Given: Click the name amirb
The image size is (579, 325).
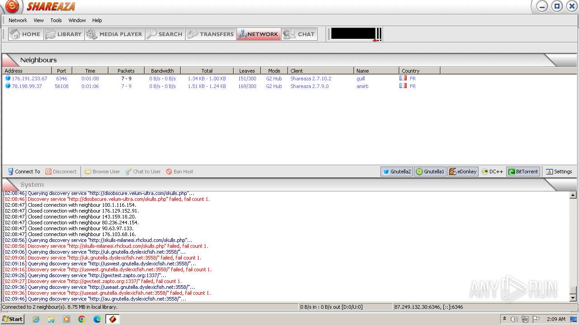Looking at the screenshot, I should (x=362, y=86).
